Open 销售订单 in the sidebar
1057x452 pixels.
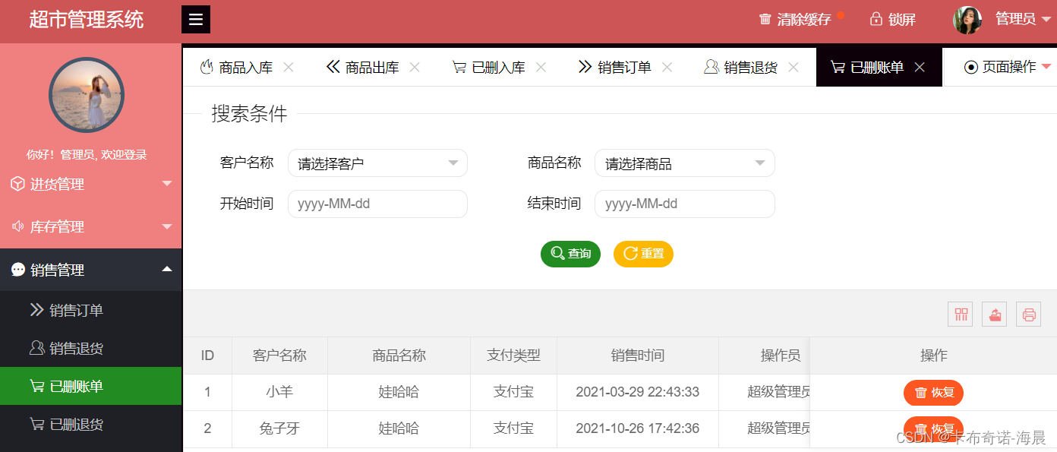click(x=91, y=310)
